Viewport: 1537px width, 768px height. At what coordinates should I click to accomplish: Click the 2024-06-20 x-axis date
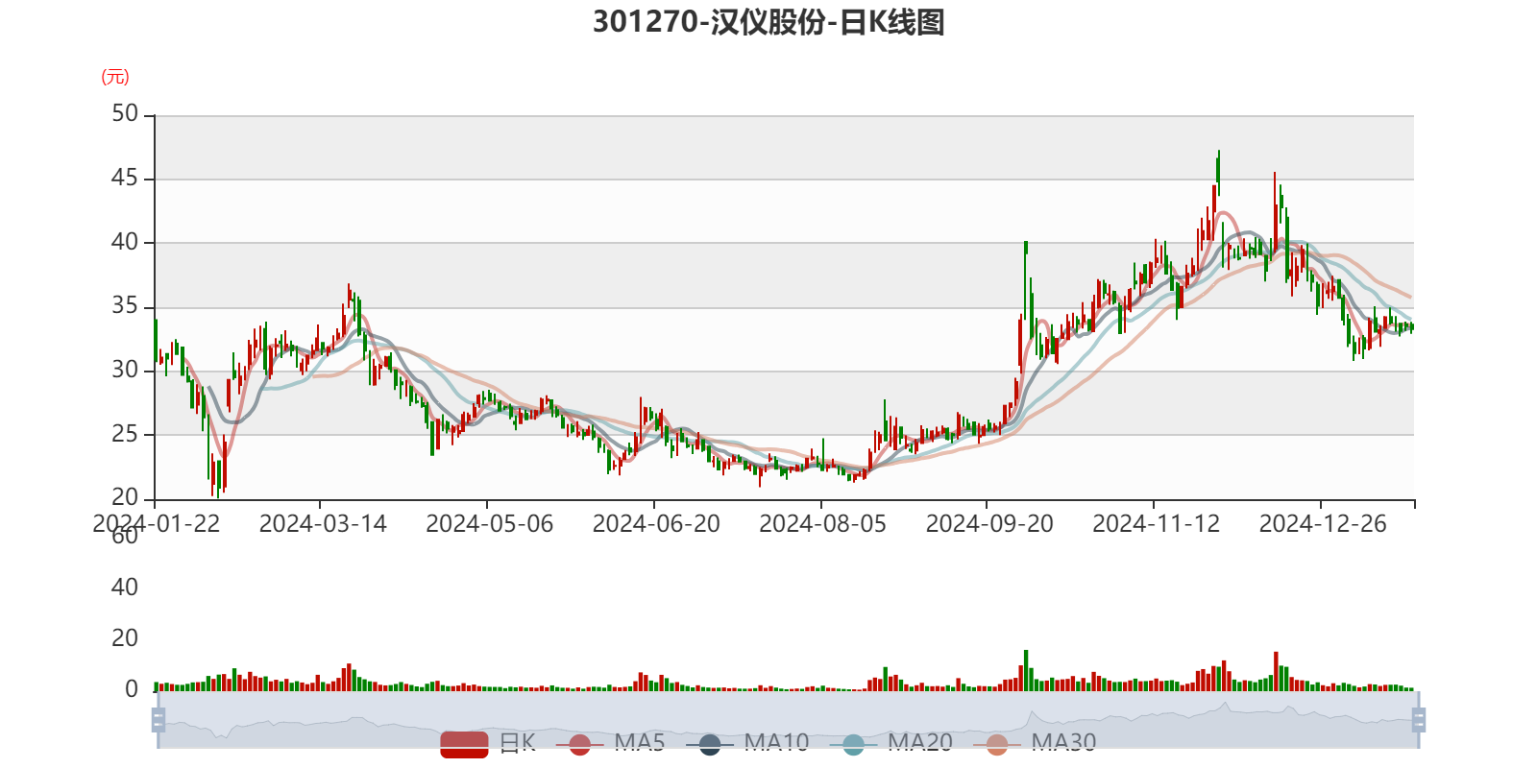pos(656,523)
